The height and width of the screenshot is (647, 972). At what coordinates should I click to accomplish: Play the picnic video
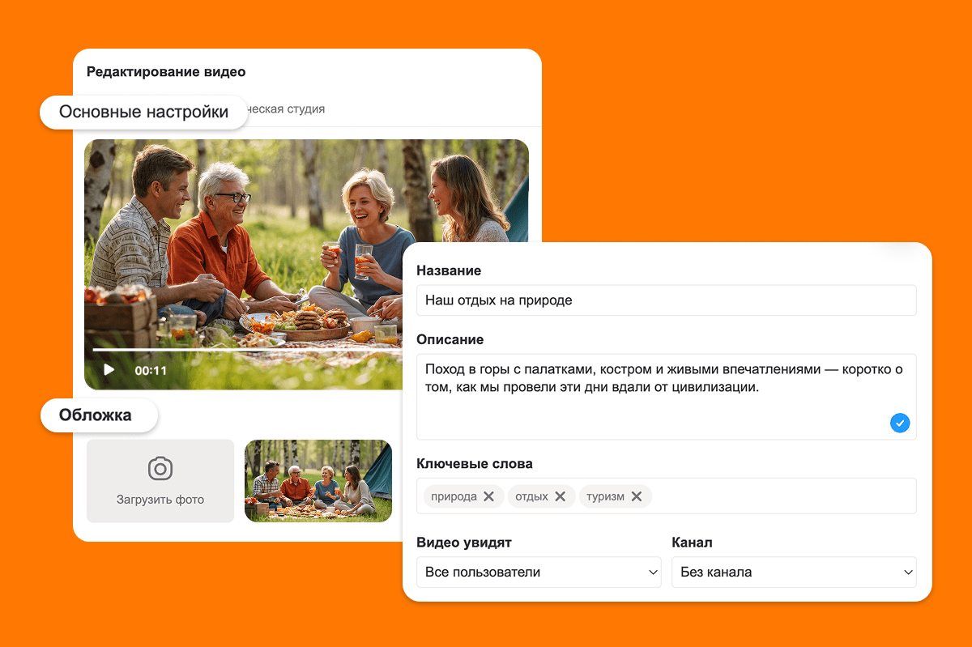coord(109,370)
